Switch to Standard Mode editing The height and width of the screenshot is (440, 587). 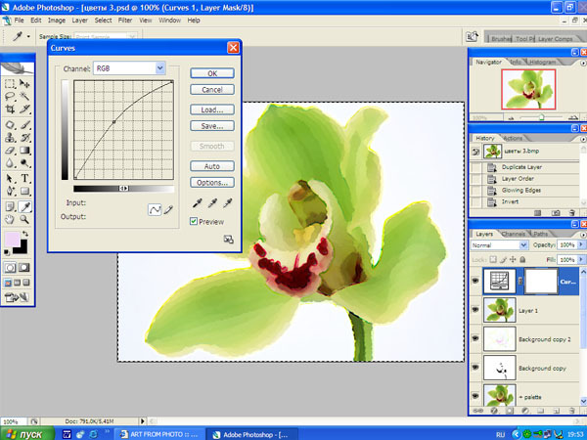click(10, 268)
